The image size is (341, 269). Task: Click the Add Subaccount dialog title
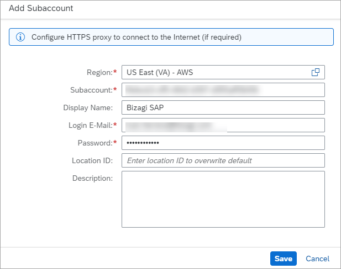pos(41,8)
